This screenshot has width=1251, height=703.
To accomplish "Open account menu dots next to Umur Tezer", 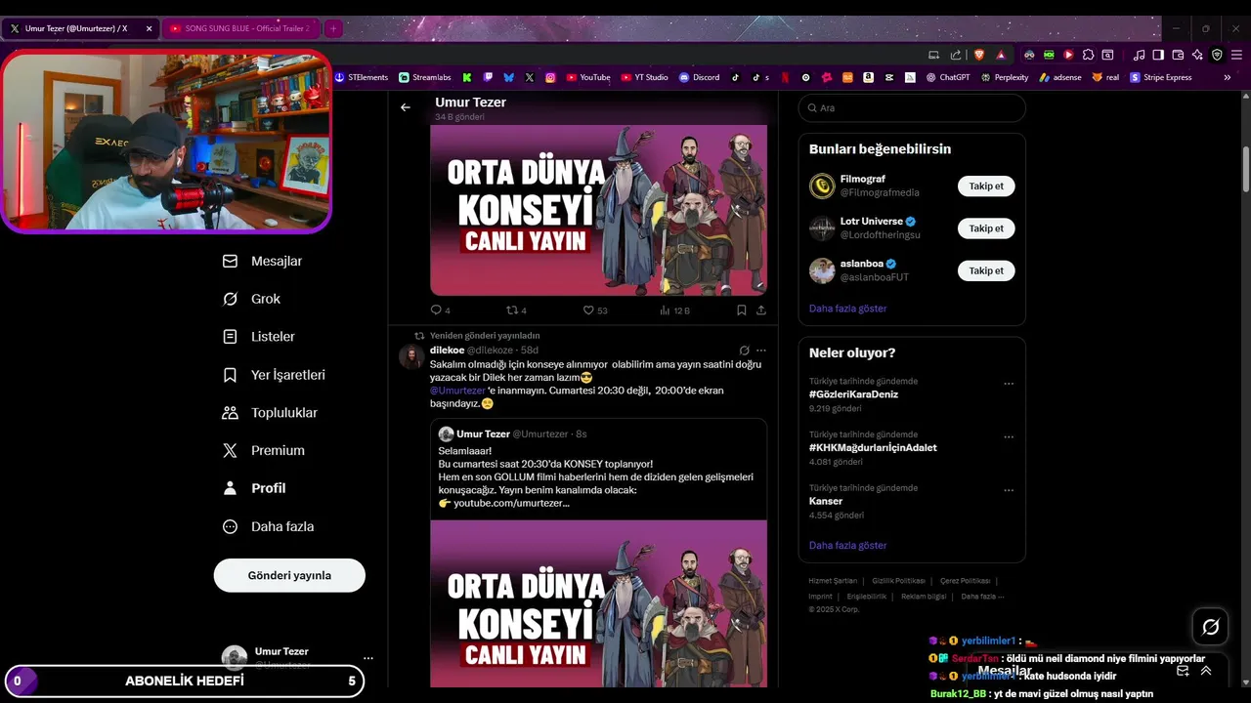I will (x=367, y=658).
